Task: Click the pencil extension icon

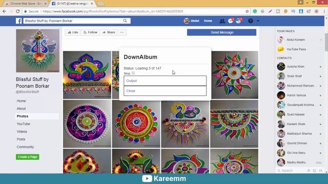Action: pyautogui.click(x=270, y=11)
